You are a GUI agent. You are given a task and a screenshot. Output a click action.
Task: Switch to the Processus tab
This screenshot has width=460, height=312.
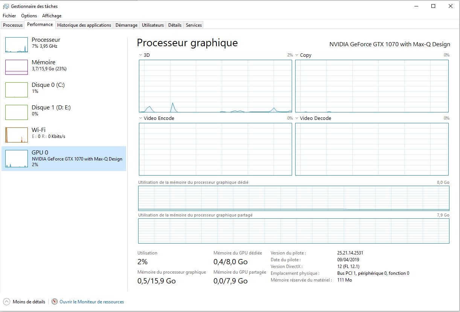(x=13, y=25)
